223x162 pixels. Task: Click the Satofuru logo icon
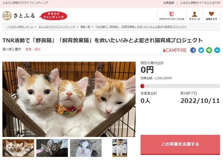click(7, 16)
